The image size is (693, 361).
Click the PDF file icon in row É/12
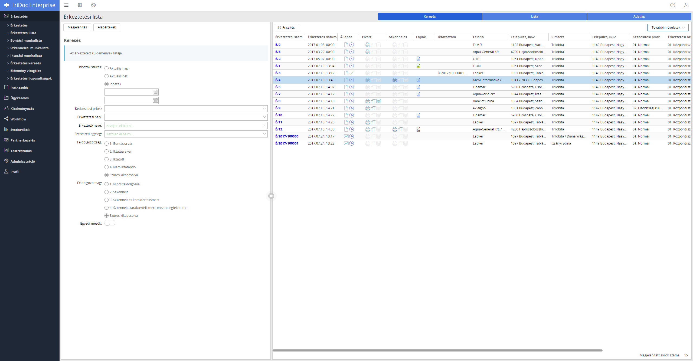click(x=418, y=129)
